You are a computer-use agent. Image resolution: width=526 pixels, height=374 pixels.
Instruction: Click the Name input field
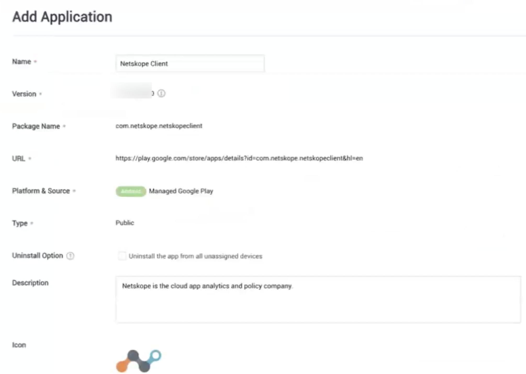[x=190, y=63]
